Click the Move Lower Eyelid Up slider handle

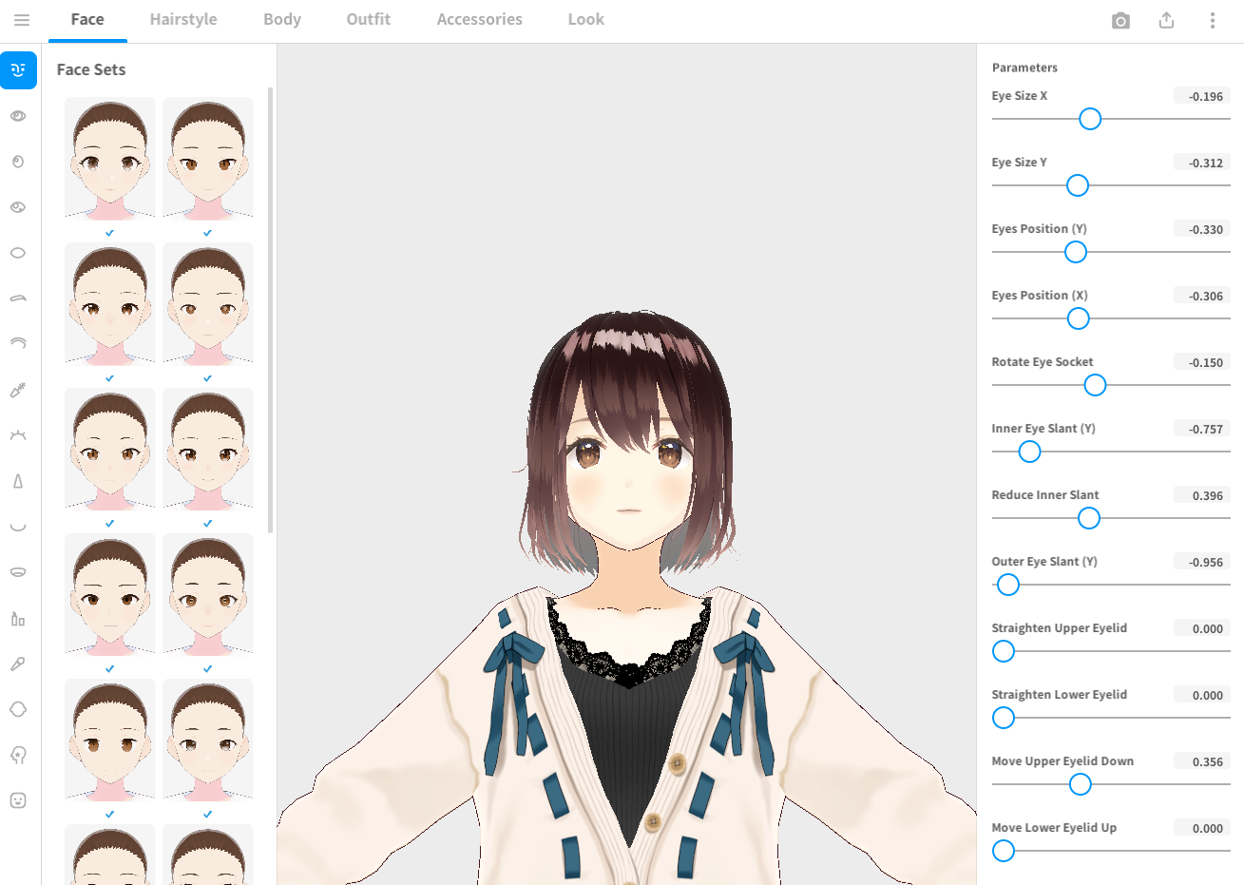(1004, 851)
